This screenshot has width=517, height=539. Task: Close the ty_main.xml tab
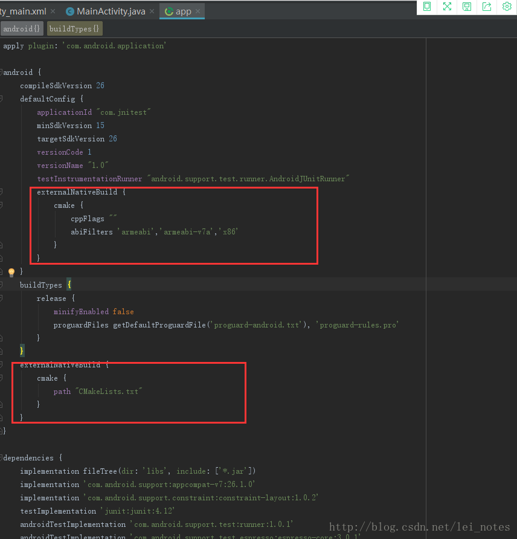(x=53, y=11)
